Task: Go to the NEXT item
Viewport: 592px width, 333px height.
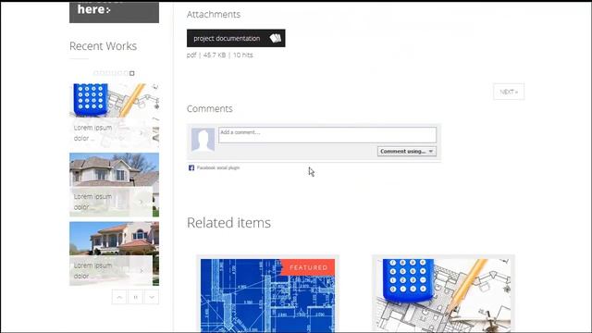Action: point(509,92)
